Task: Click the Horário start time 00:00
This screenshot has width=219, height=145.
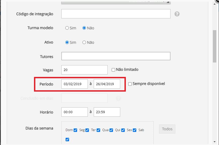Action: [74, 112]
